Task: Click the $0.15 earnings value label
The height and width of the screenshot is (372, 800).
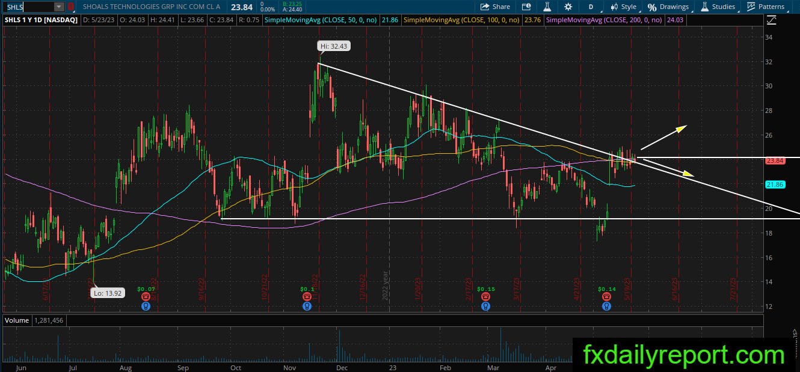Action: (485, 289)
